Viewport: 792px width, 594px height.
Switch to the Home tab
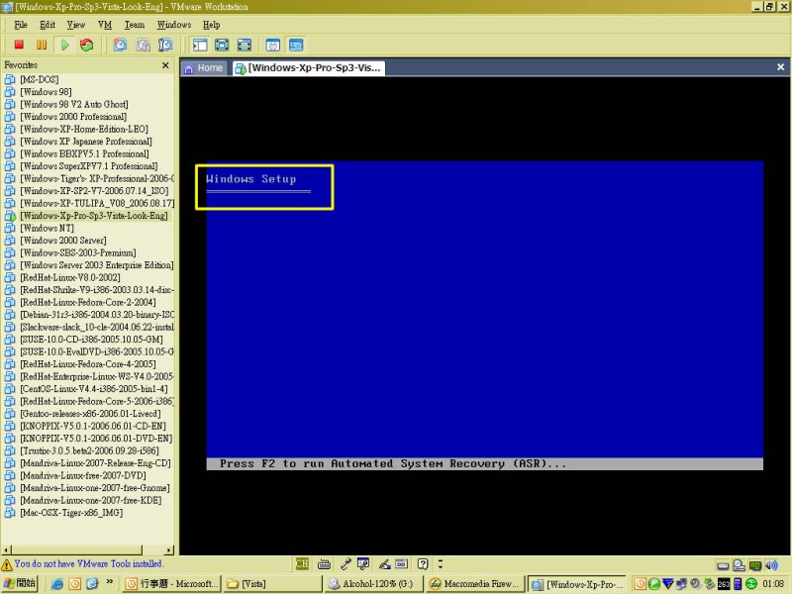tap(203, 68)
